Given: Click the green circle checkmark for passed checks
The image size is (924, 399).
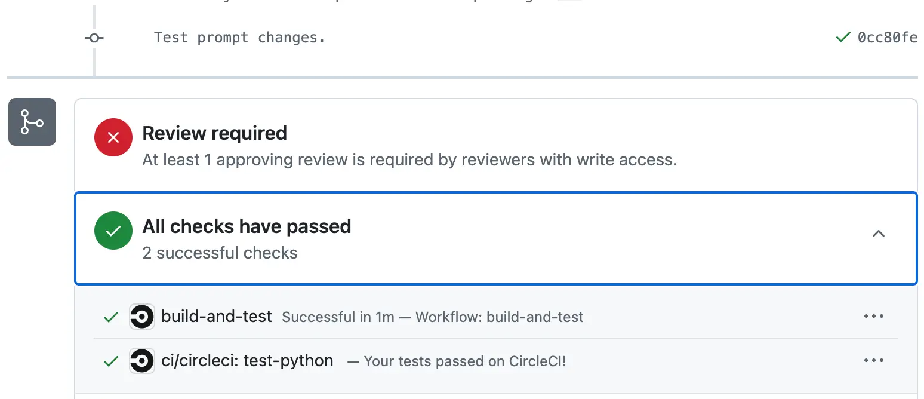Looking at the screenshot, I should 113,231.
